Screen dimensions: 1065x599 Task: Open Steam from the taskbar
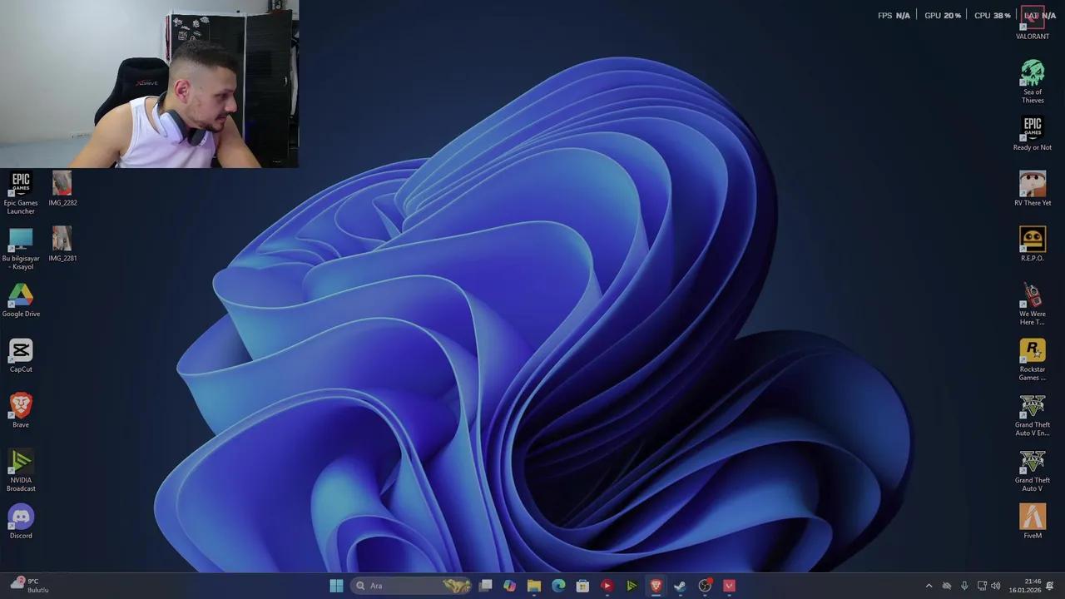tap(680, 585)
